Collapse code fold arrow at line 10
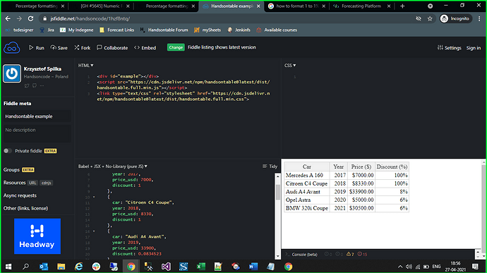Screen dimensions: 487x273 click(x=94, y=197)
